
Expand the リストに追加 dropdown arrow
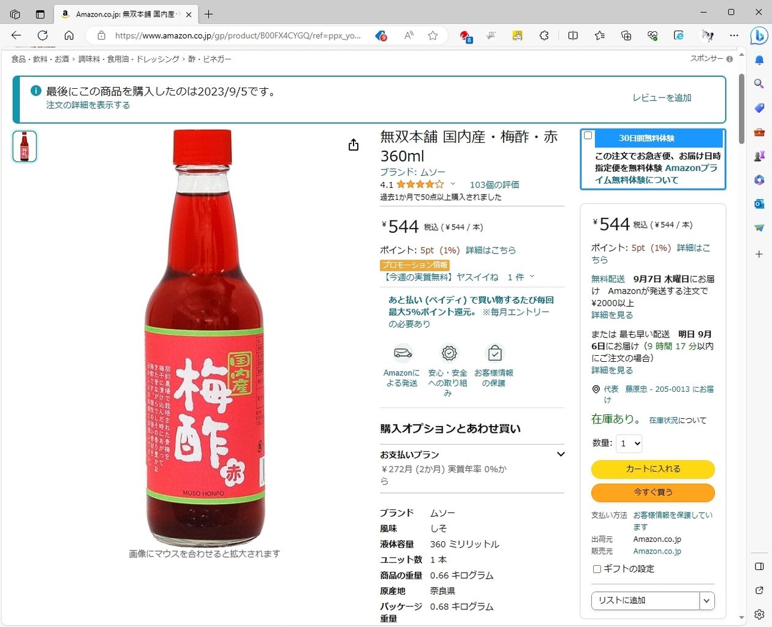(x=707, y=601)
